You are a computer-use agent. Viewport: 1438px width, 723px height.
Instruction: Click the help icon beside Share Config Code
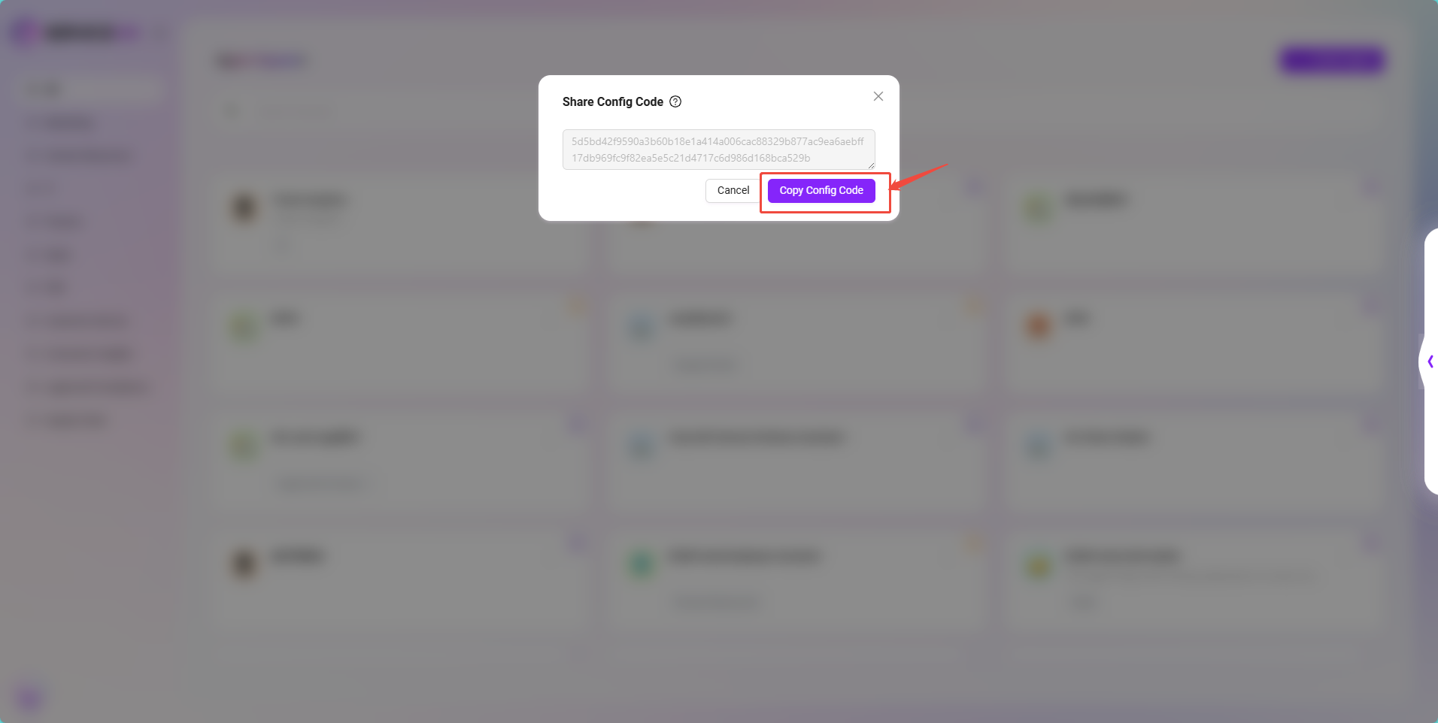pos(675,101)
